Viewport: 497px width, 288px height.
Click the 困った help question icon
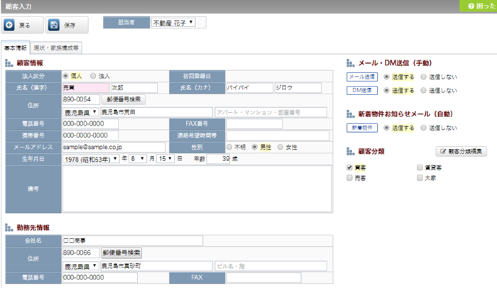click(x=471, y=6)
